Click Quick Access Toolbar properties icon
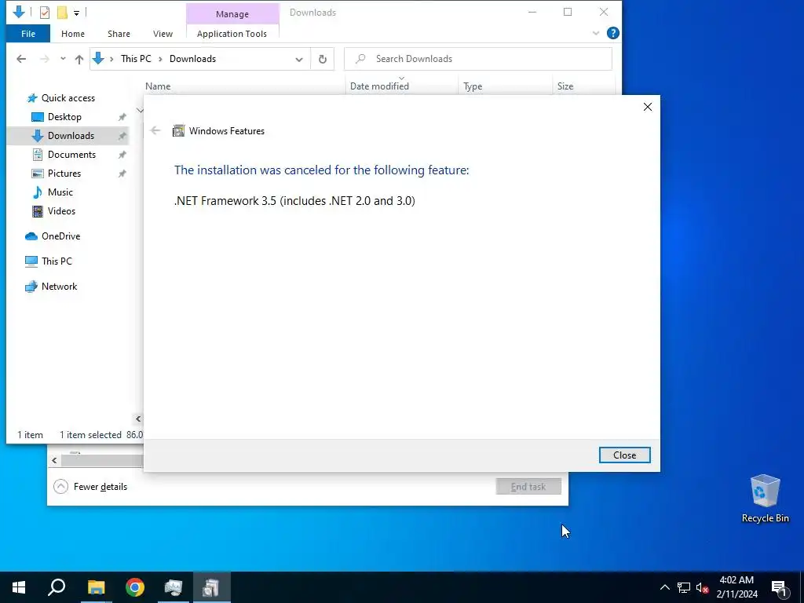 (x=45, y=13)
